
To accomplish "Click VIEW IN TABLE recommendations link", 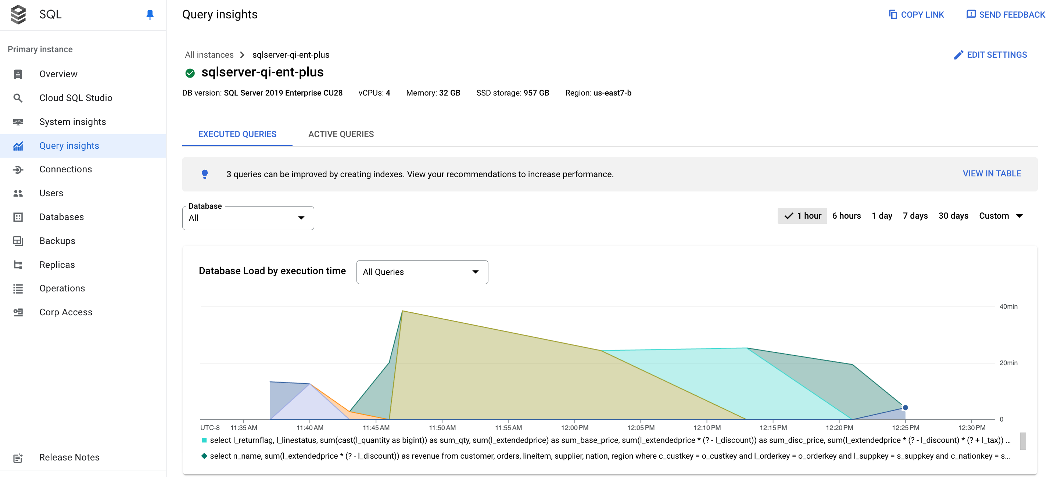I will click(x=992, y=173).
